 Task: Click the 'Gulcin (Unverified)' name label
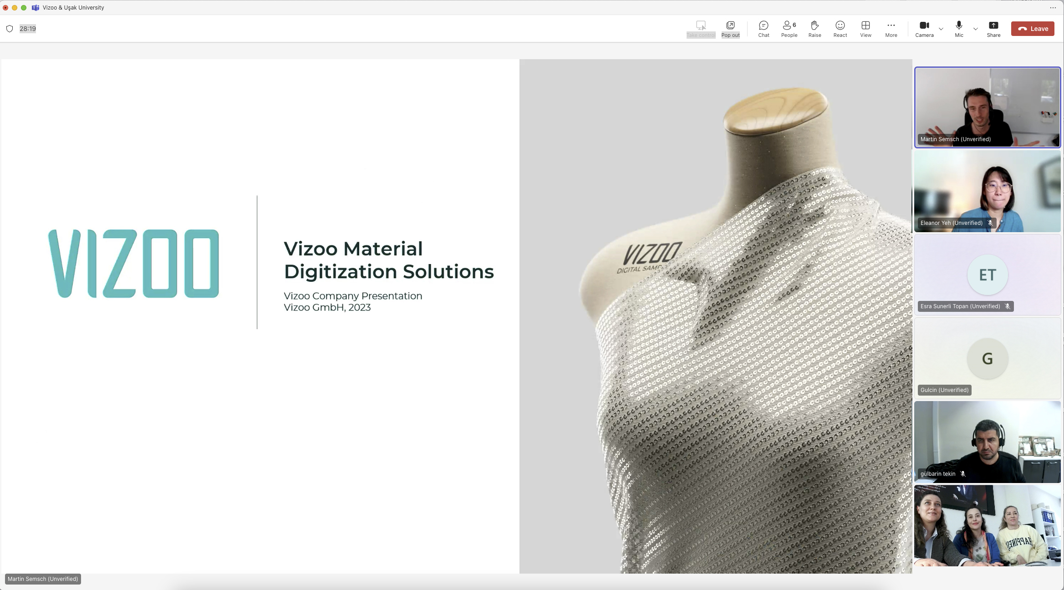(x=944, y=390)
